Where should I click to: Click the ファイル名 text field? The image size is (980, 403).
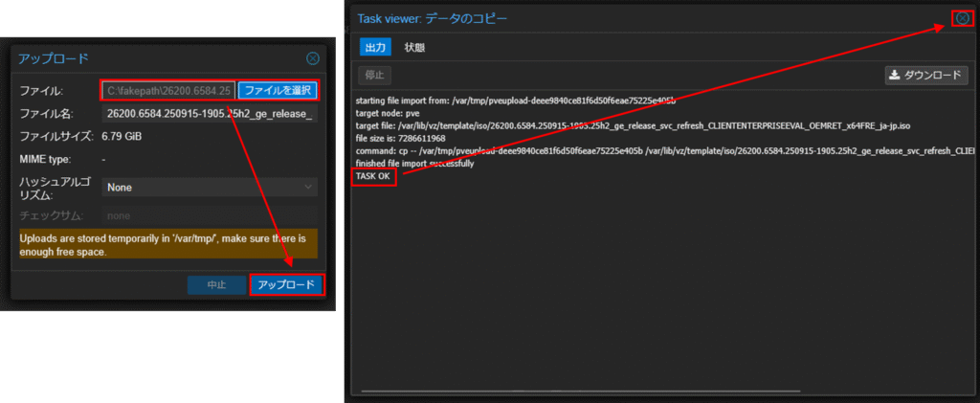click(210, 115)
